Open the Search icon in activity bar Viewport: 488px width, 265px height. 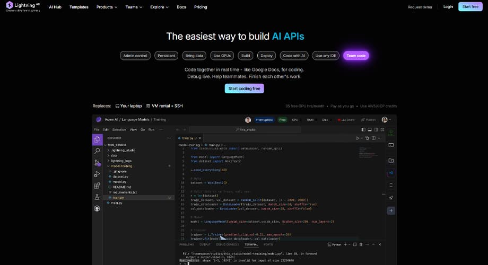point(97,151)
